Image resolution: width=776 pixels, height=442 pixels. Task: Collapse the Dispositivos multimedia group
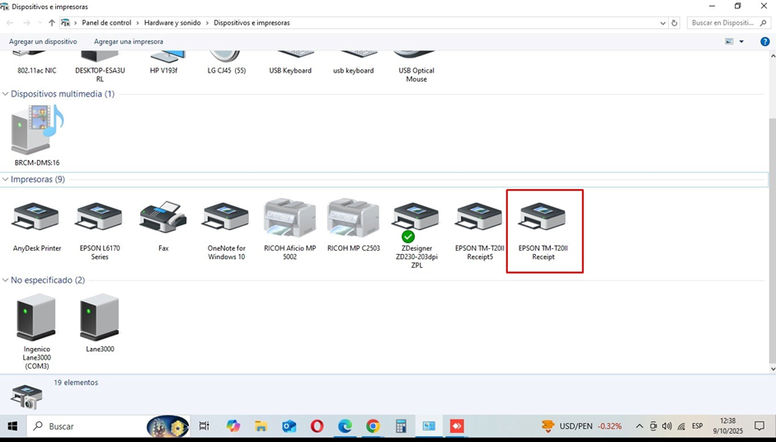(x=6, y=94)
